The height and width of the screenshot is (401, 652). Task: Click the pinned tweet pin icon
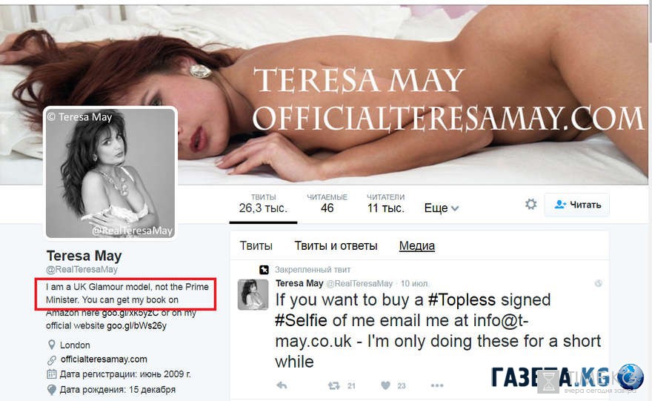[x=264, y=270]
